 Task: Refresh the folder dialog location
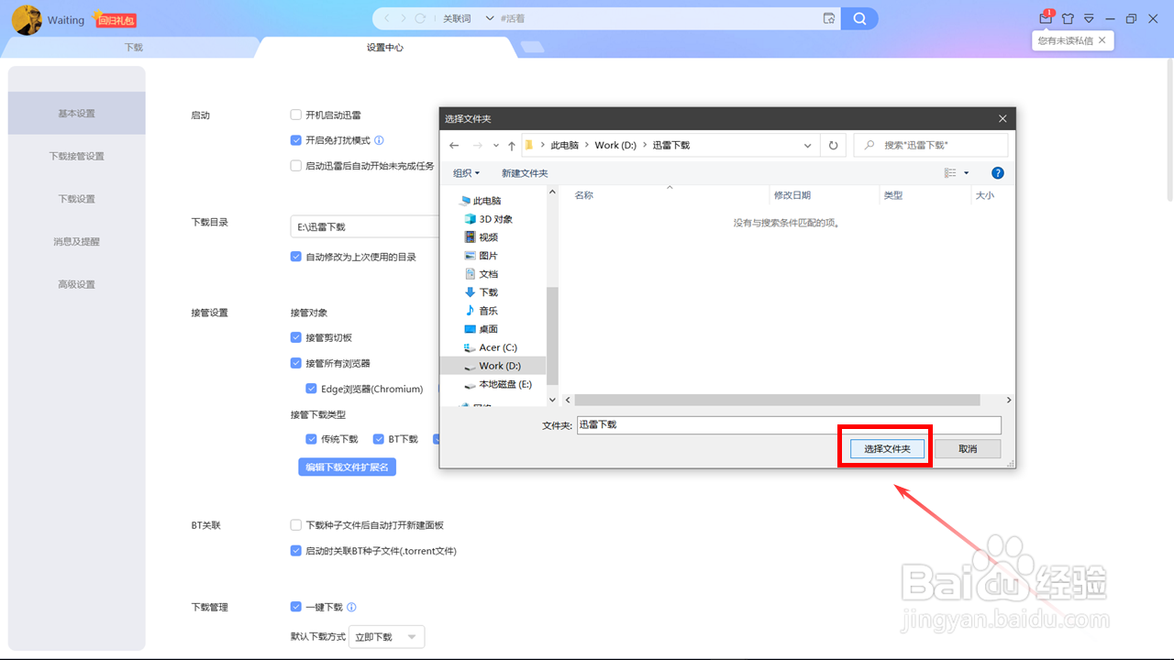click(x=833, y=145)
